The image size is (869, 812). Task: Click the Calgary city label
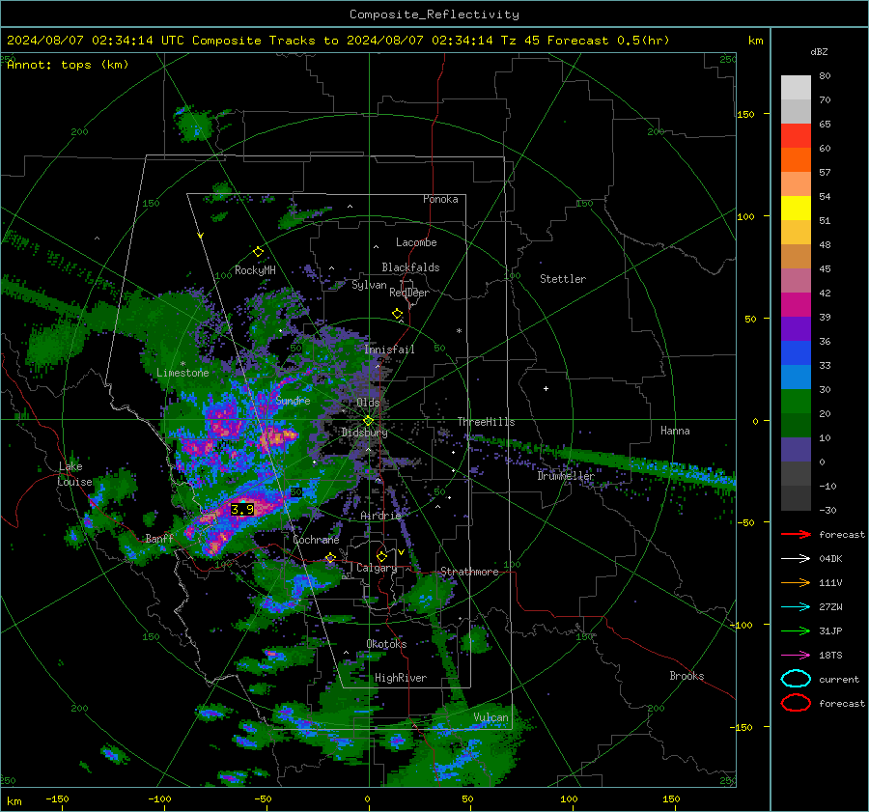point(377,568)
